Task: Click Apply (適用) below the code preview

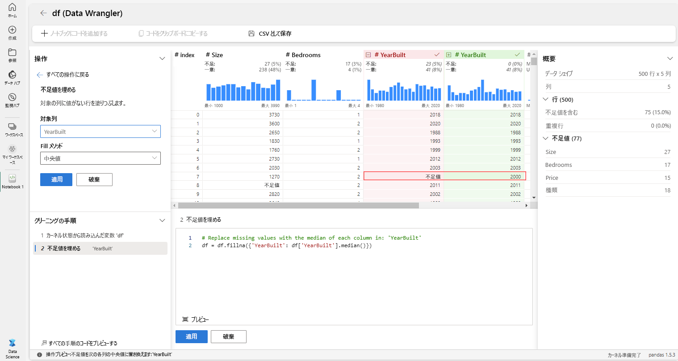Action: [x=192, y=336]
